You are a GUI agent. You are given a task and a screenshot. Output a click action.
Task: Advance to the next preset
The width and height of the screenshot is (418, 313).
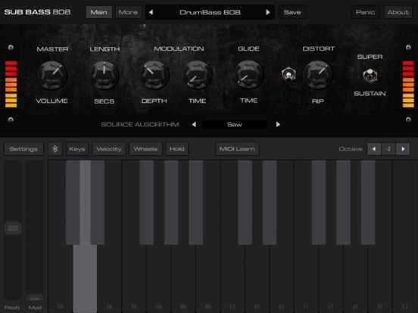(268, 12)
